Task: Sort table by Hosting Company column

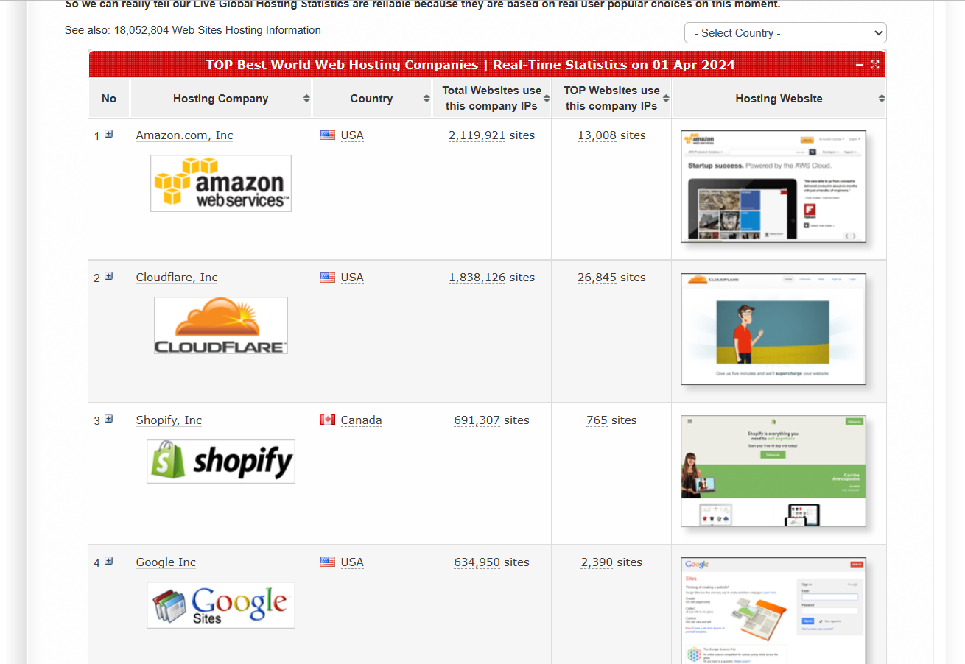Action: [221, 99]
